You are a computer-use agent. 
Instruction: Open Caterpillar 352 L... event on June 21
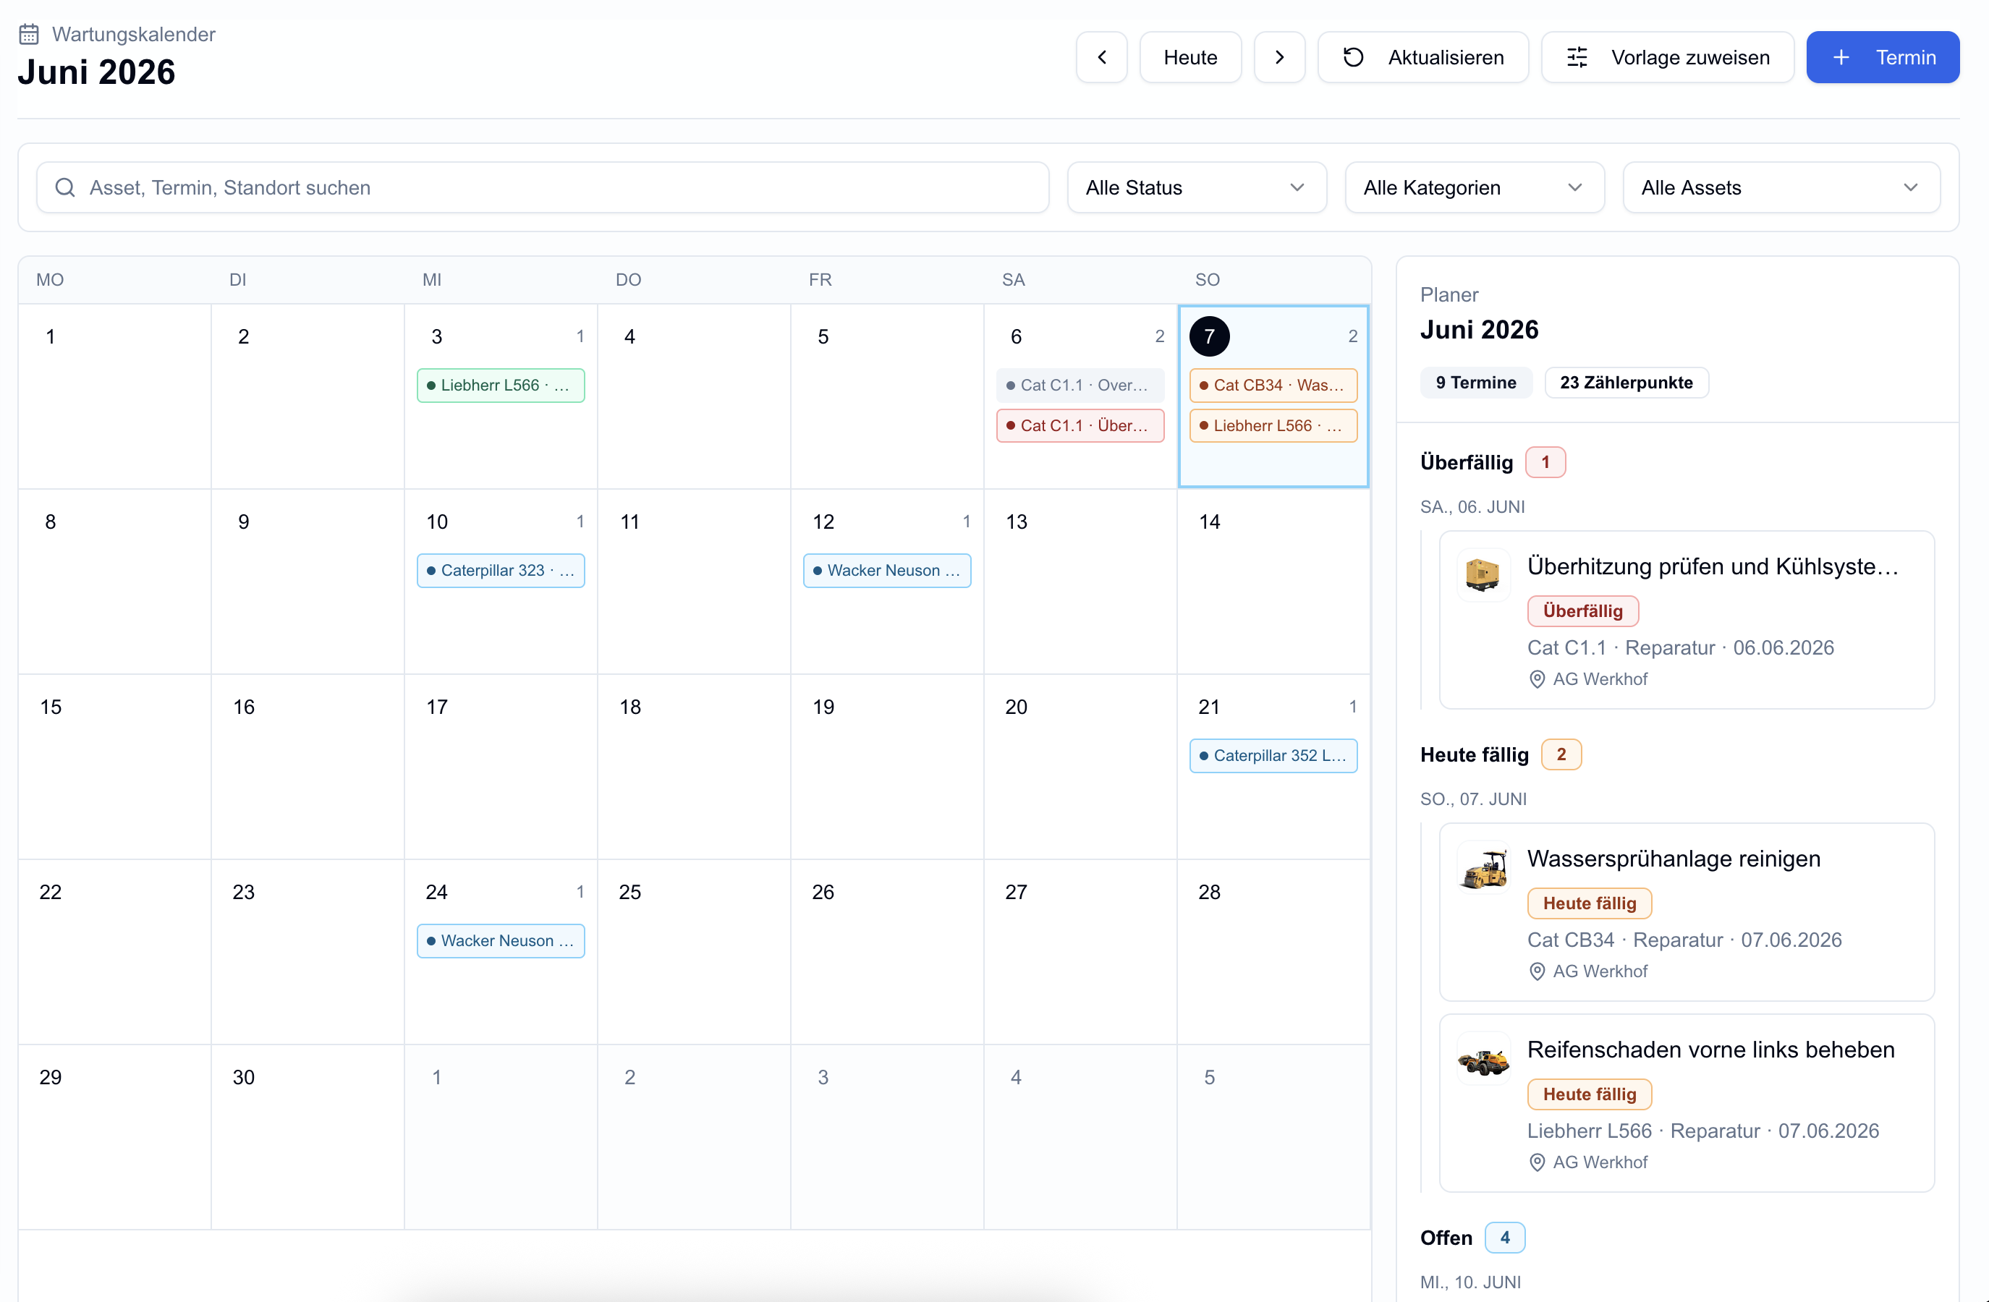[1273, 755]
